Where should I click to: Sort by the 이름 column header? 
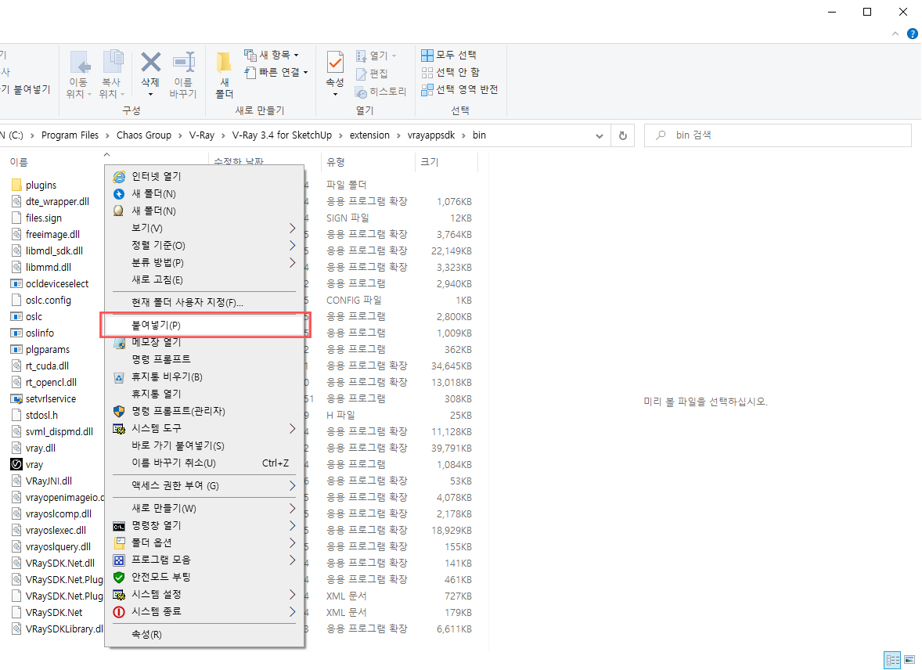click(19, 162)
